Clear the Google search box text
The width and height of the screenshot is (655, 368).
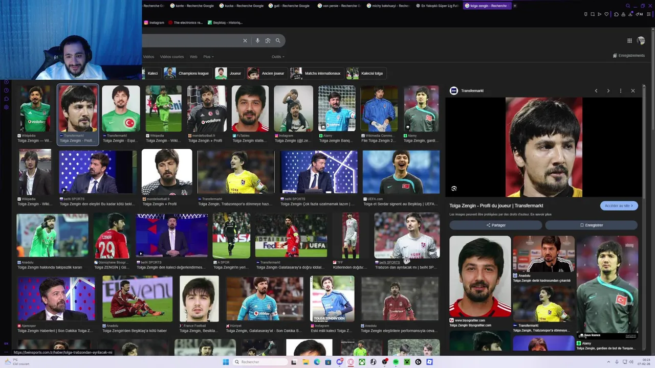coord(245,40)
